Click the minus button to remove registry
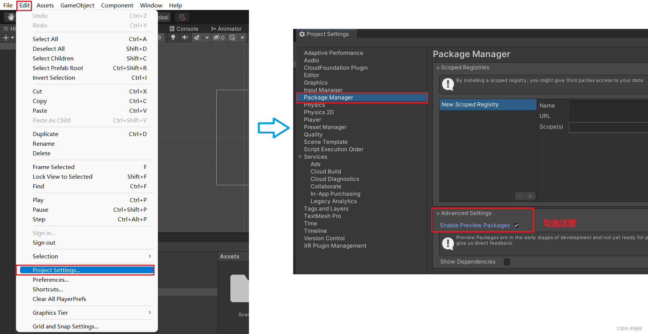This screenshot has height=334, width=648. [520, 196]
